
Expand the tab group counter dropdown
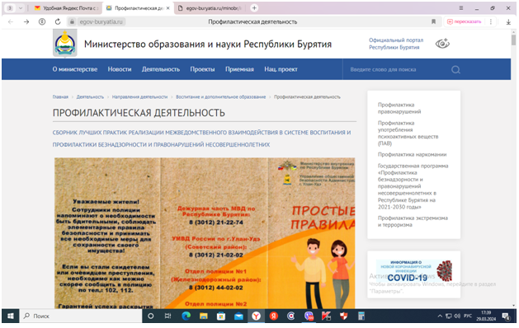21,8
